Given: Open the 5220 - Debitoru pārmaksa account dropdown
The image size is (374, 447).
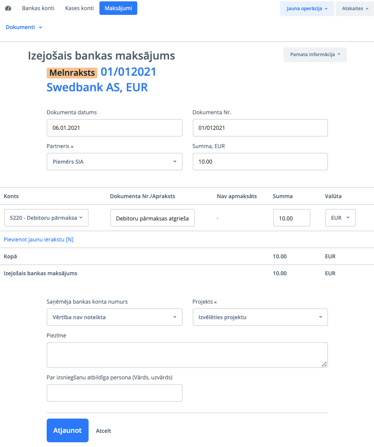Looking at the screenshot, I should point(46,218).
